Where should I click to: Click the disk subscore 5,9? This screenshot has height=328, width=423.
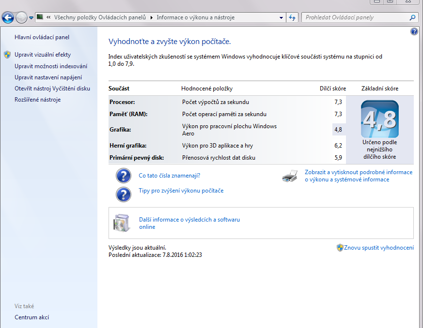[338, 158]
